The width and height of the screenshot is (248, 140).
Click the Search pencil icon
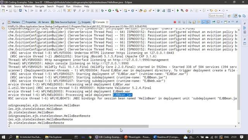click(x=150, y=10)
